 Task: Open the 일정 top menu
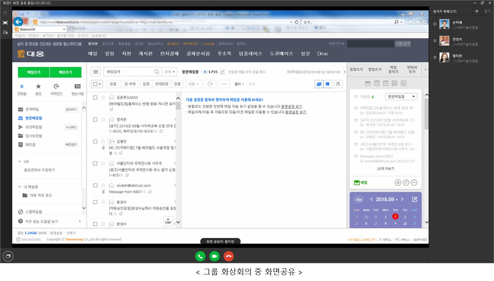pos(109,54)
